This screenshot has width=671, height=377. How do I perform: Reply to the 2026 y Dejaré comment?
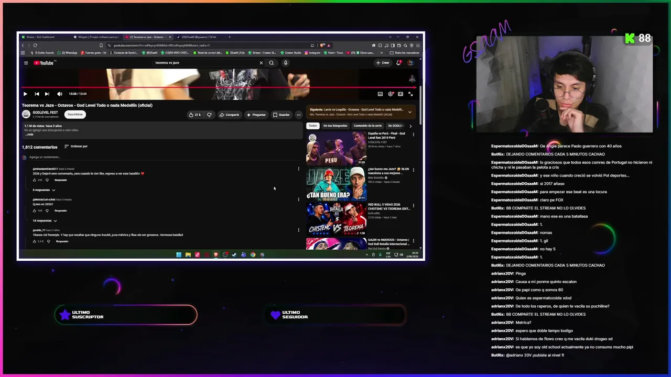tap(61, 180)
